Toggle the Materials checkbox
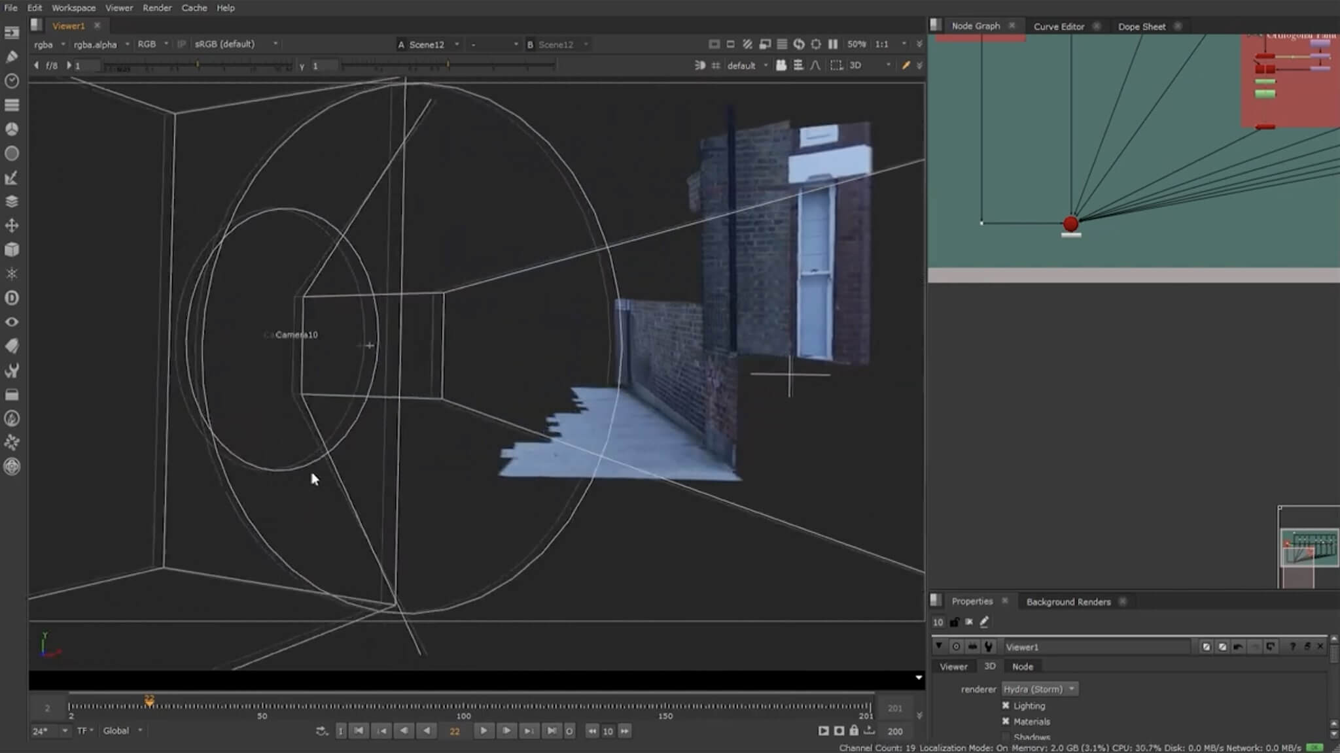The image size is (1340, 753). click(1006, 722)
